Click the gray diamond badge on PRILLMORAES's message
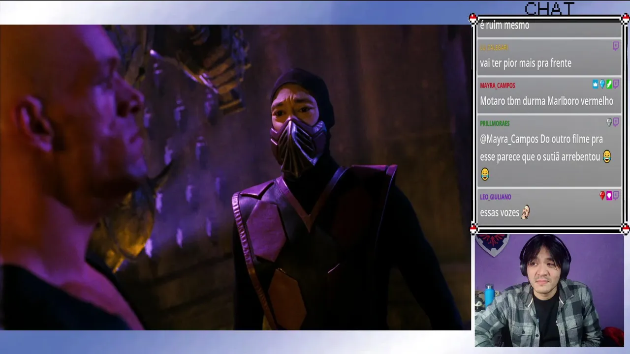 pyautogui.click(x=609, y=122)
